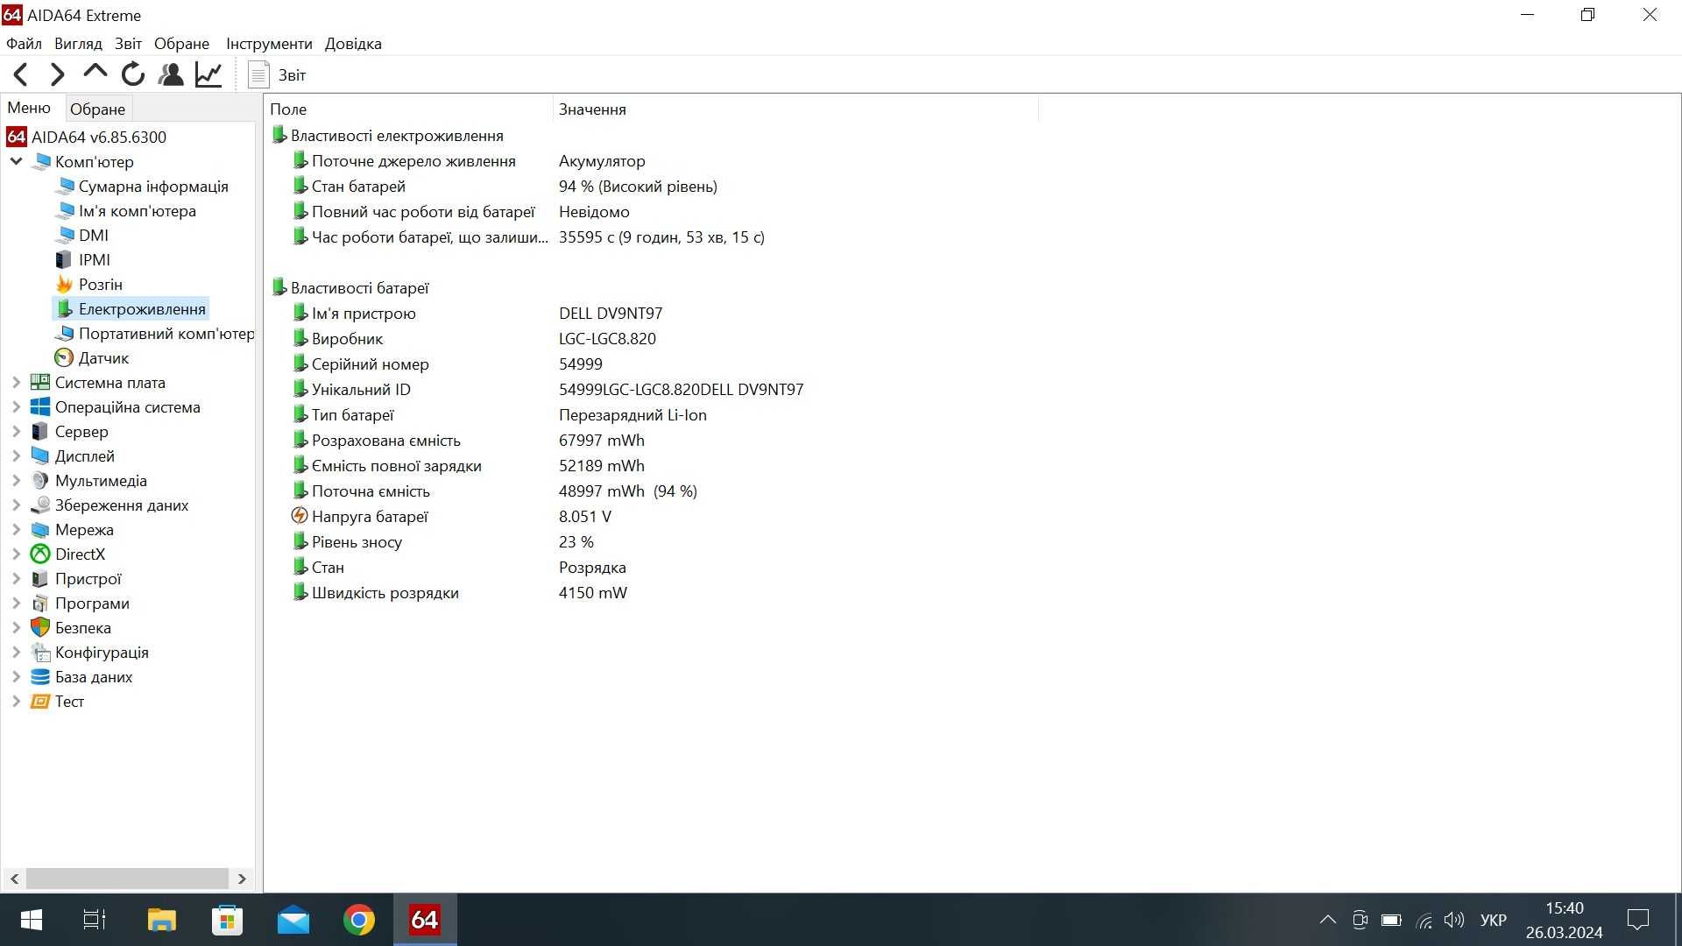
Task: Open the Обране menu in menu bar
Action: [x=181, y=44]
